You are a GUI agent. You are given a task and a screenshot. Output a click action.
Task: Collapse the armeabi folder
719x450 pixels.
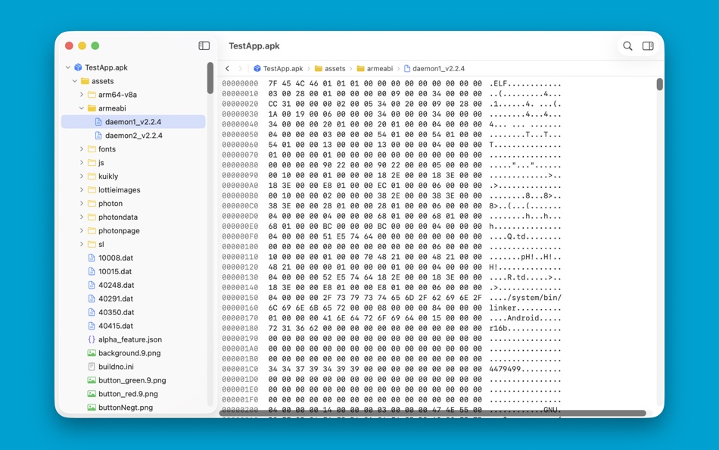pos(82,108)
